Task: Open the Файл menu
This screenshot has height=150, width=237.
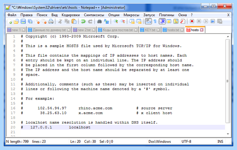Action: click(x=12, y=15)
